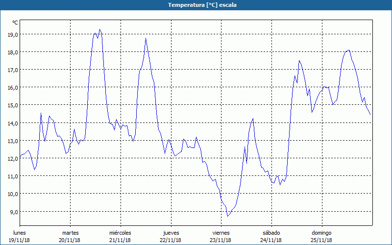
Task: Click the 'martes' day label
Action: point(71,233)
